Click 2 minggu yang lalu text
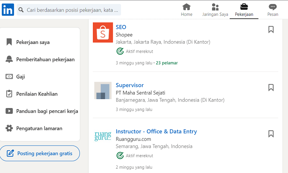 [x=134, y=167]
